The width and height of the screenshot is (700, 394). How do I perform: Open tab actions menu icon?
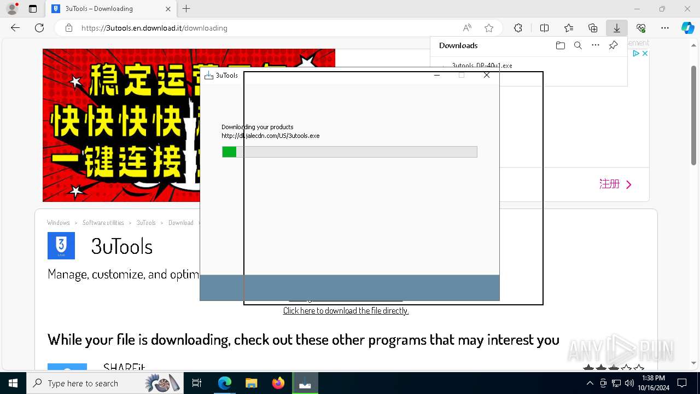tap(33, 9)
